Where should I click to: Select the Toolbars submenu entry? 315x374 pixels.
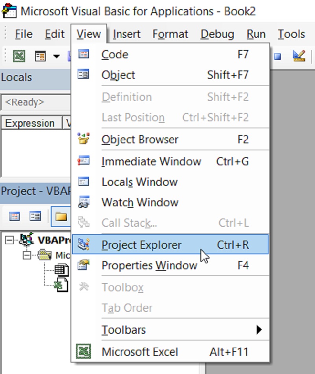[x=123, y=330]
